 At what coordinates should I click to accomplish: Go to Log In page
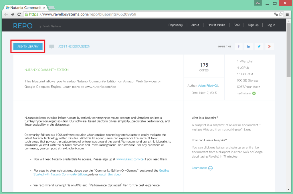click(x=271, y=25)
